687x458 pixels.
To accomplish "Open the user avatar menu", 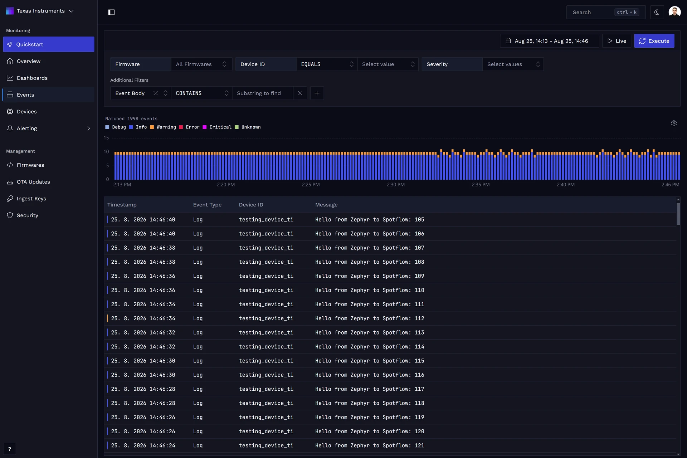I will (674, 12).
